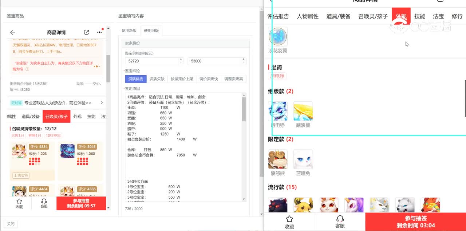Switch to the 使用新版 tab
Viewport: 466px width, 231px height.
[x=129, y=31]
